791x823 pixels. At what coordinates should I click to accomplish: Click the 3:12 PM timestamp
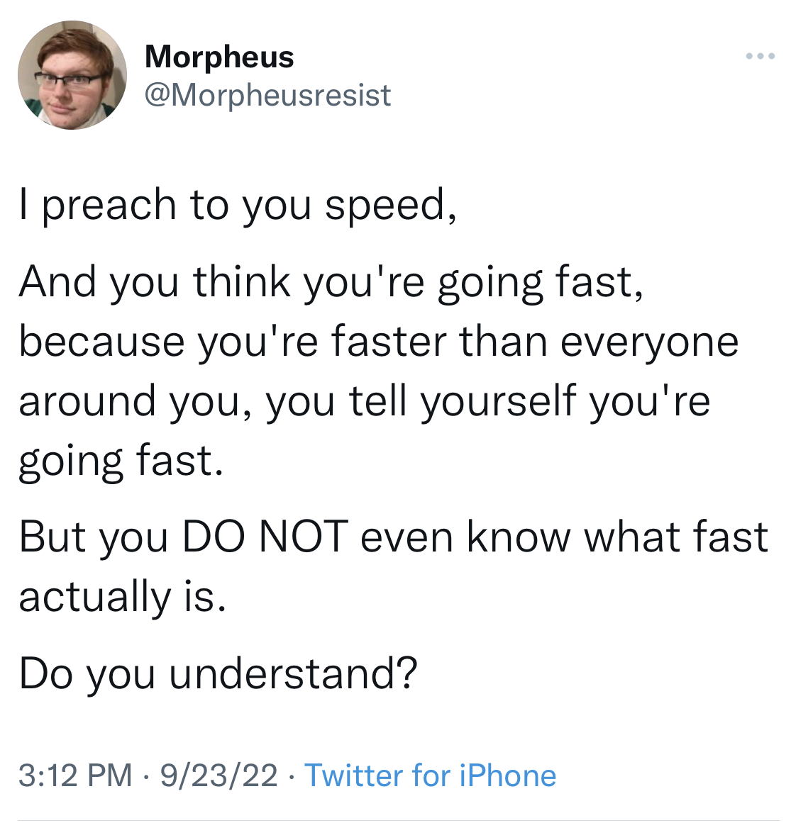(76, 776)
